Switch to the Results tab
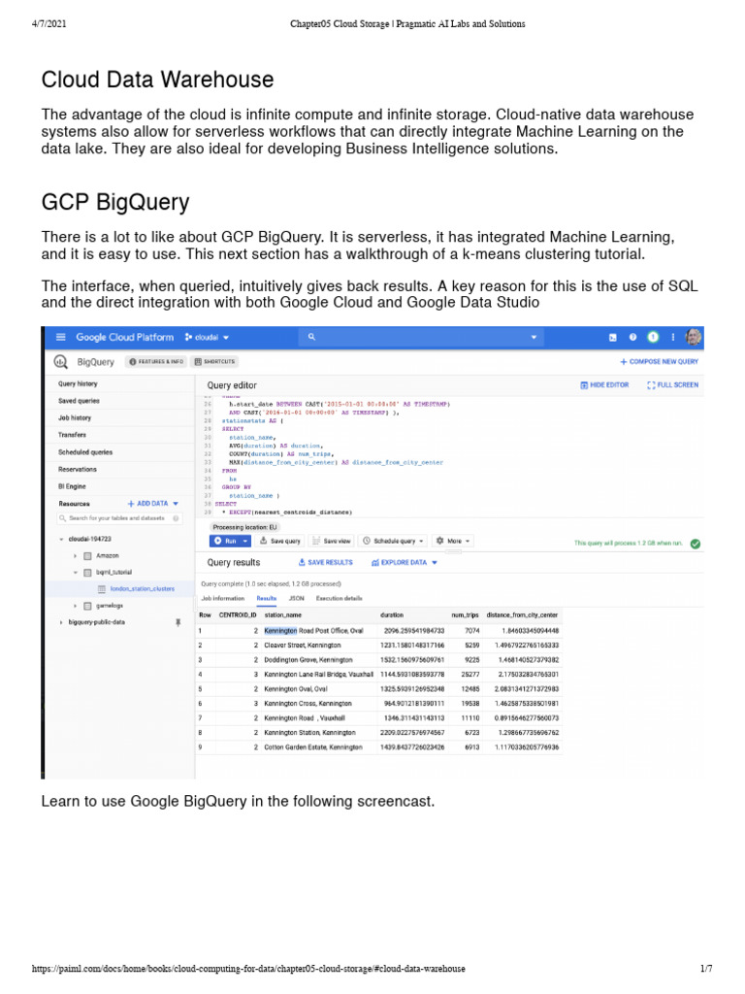 (266, 598)
